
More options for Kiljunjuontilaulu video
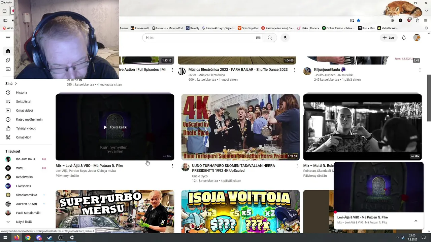pos(420,70)
